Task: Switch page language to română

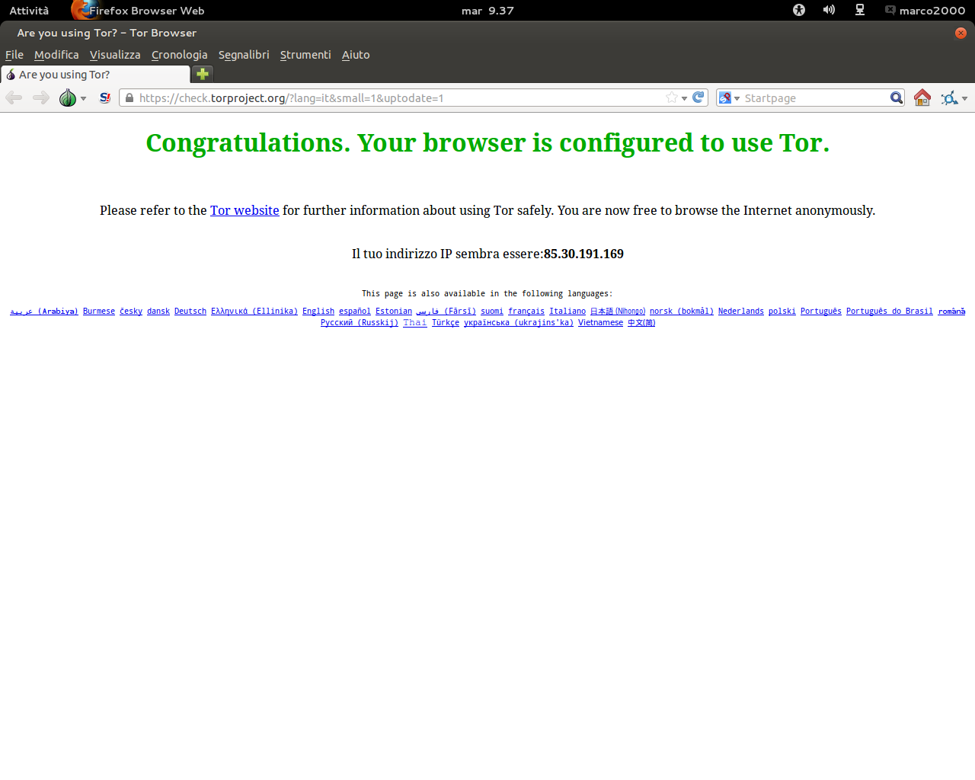Action: pos(951,311)
